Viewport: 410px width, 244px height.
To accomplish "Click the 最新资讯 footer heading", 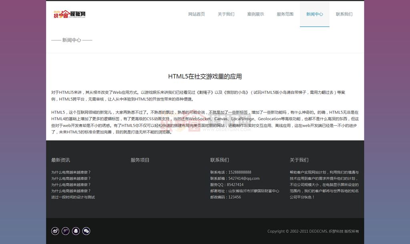I will tap(60, 160).
